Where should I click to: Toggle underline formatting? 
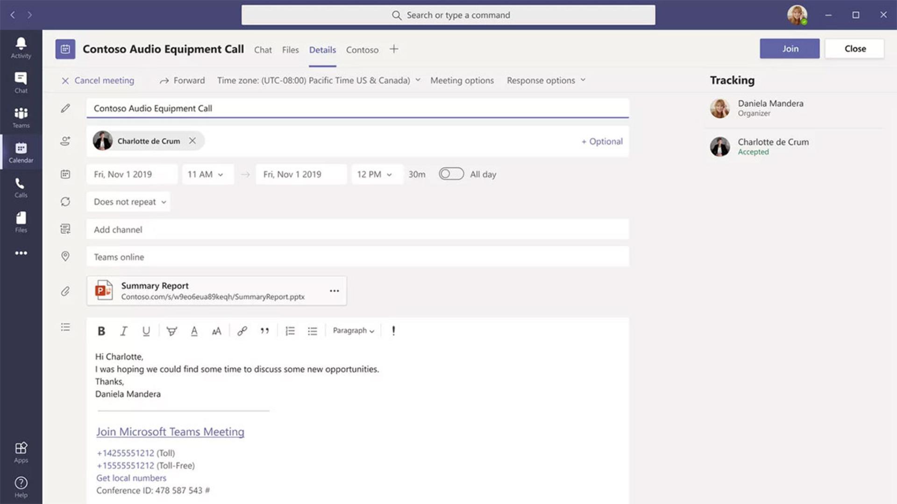click(146, 331)
